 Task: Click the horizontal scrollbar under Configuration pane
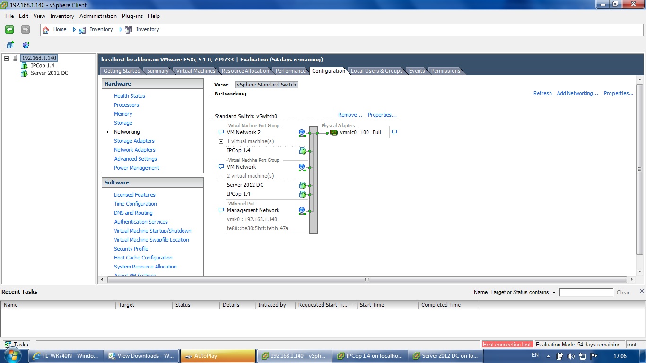[x=367, y=279]
